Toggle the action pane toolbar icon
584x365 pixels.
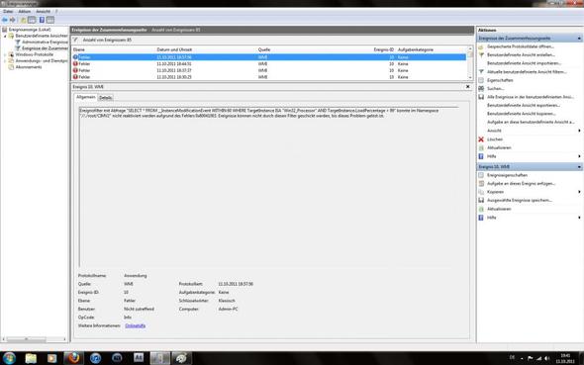50,20
